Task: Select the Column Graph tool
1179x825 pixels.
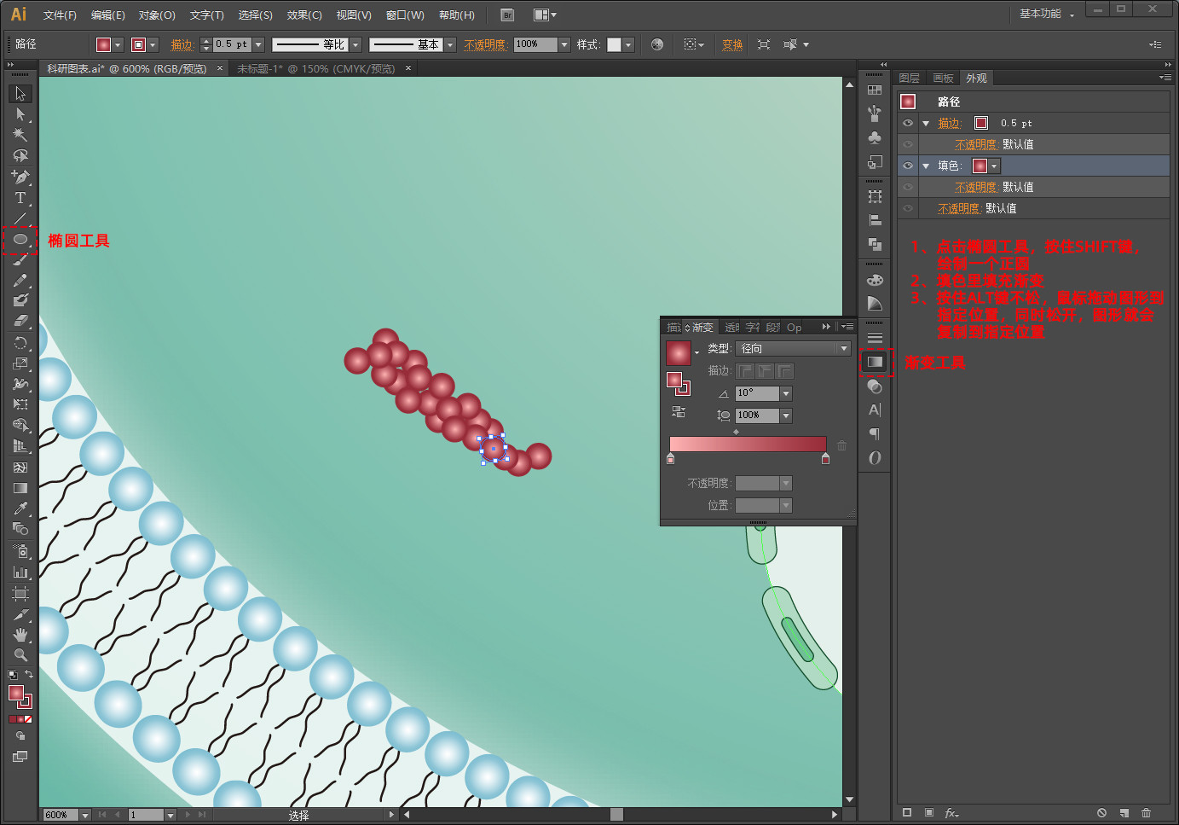Action: pyautogui.click(x=20, y=572)
